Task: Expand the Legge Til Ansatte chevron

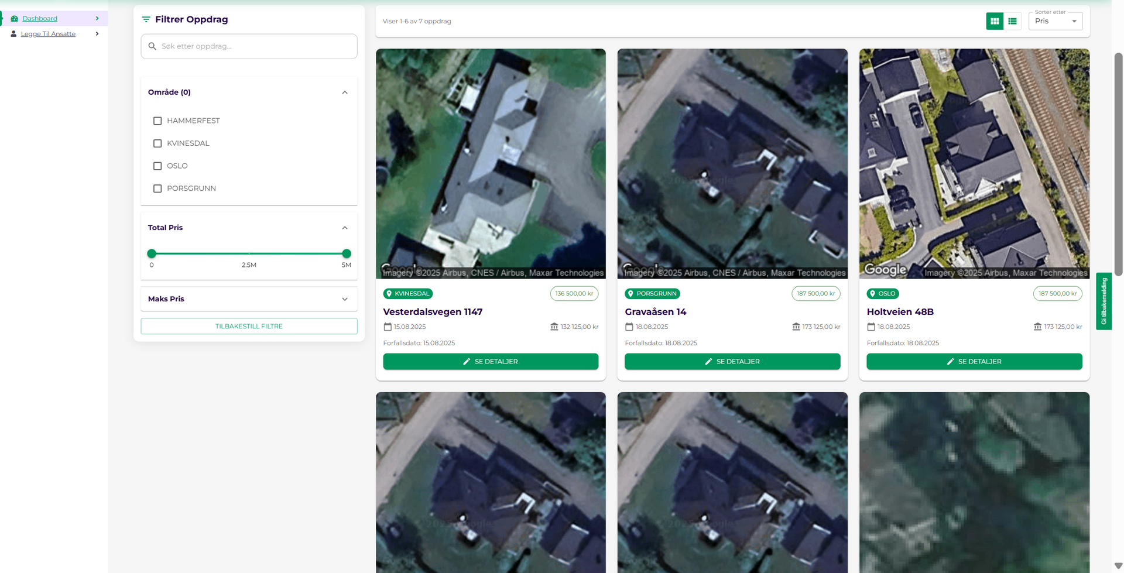Action: (97, 34)
